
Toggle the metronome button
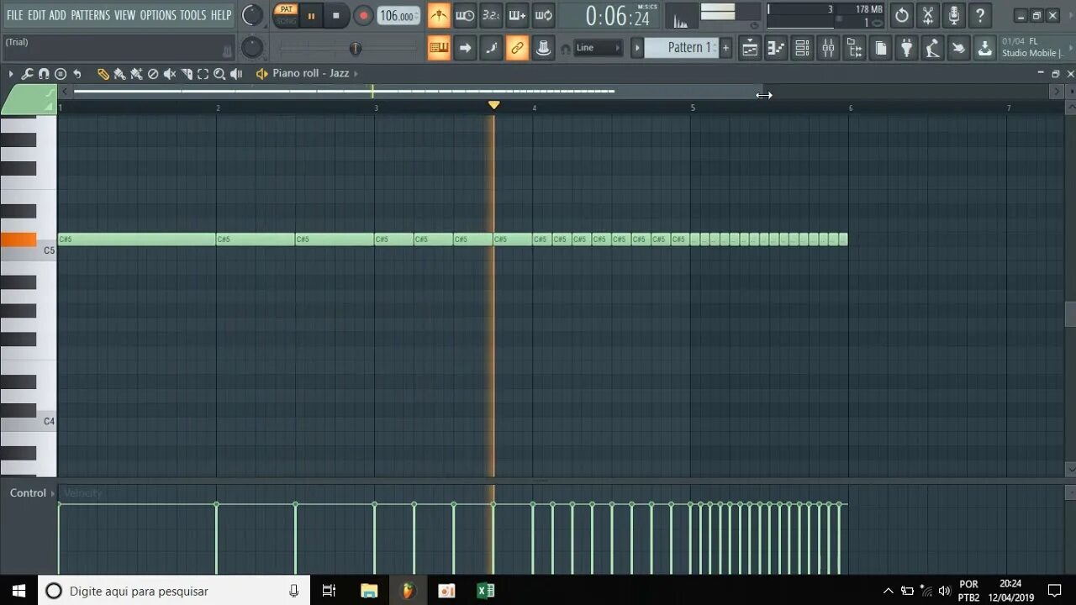(439, 15)
